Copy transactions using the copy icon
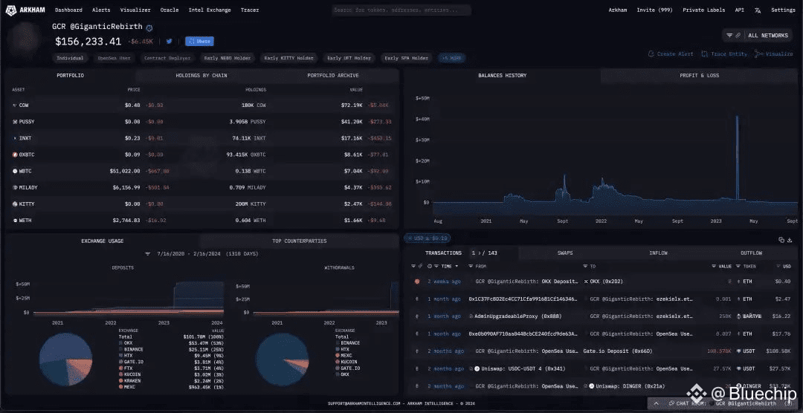803x413 pixels. [x=781, y=239]
